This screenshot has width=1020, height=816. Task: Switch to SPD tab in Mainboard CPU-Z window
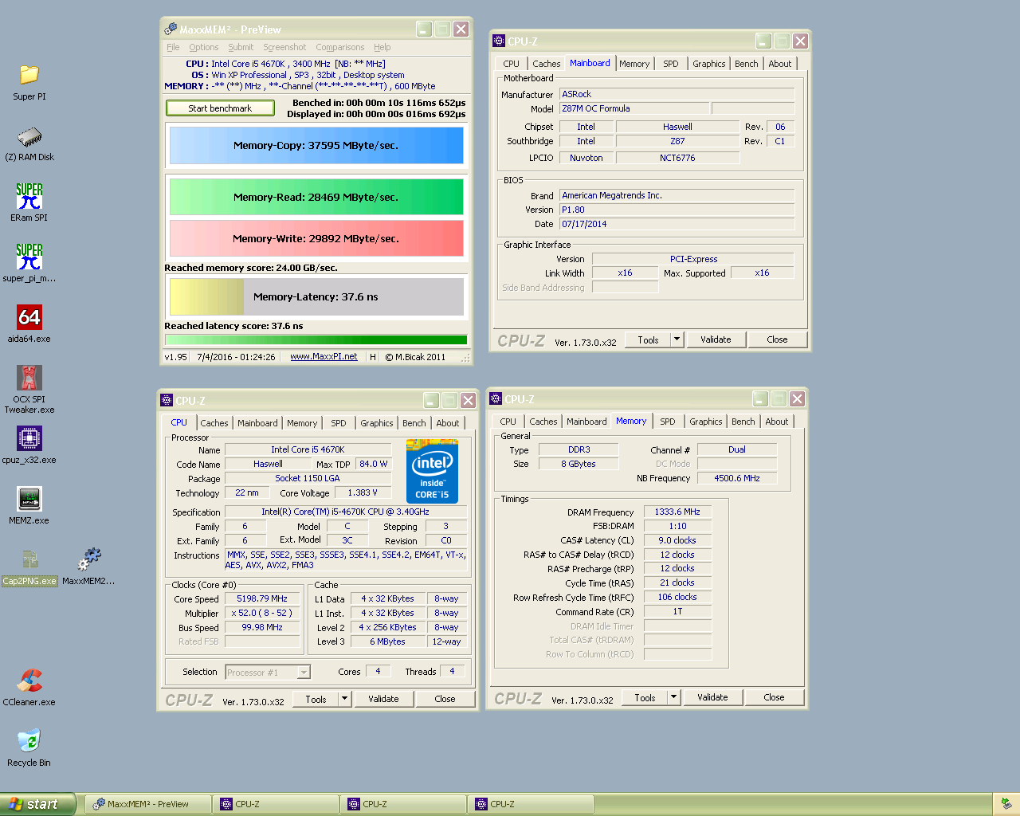tap(671, 64)
